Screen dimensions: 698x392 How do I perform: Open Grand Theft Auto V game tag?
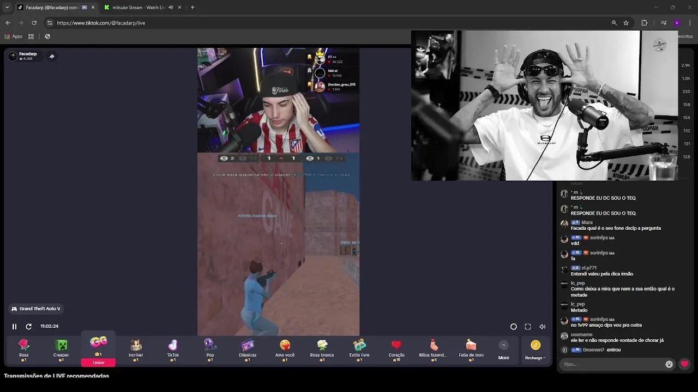[36, 309]
